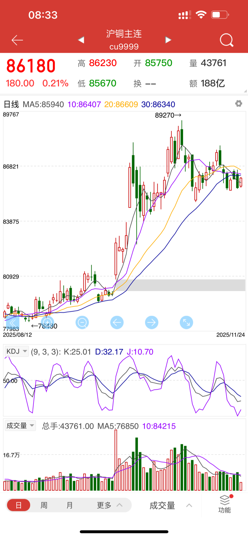Expand bottom 成交量 indicator selector
The image size is (248, 538).
tap(171, 505)
